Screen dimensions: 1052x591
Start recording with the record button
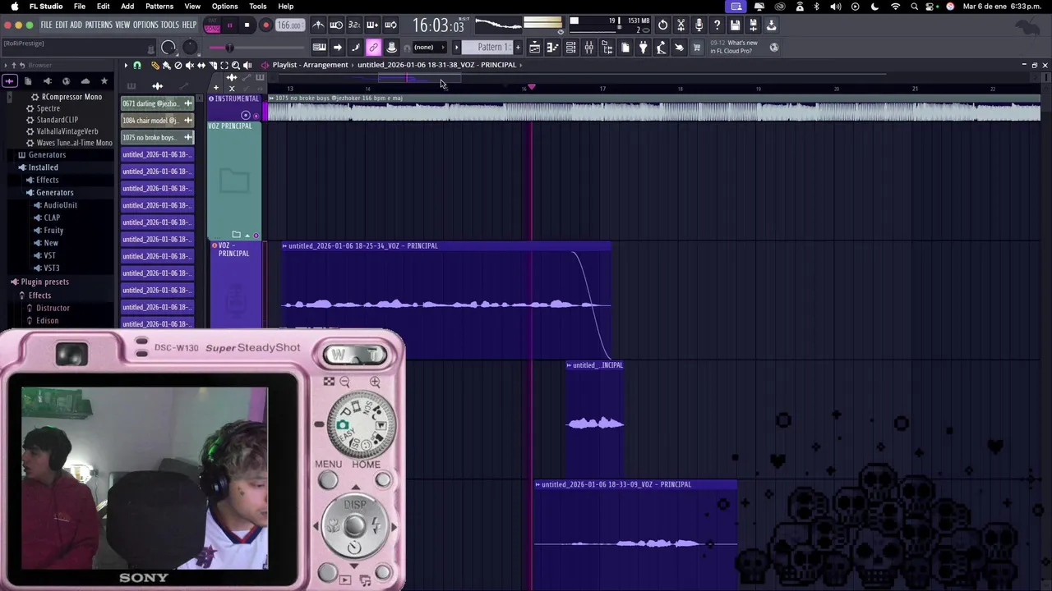click(x=265, y=25)
